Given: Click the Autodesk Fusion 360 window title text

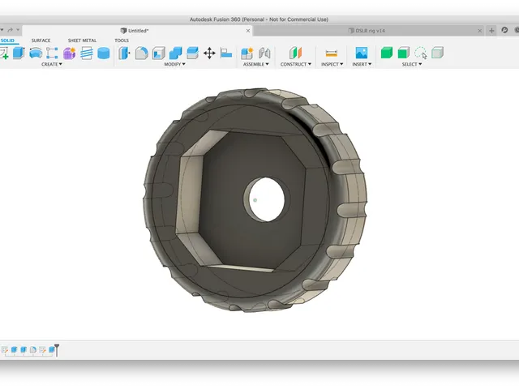Looking at the screenshot, I should tap(259, 19).
